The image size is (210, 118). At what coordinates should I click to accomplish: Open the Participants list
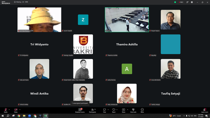(93, 110)
